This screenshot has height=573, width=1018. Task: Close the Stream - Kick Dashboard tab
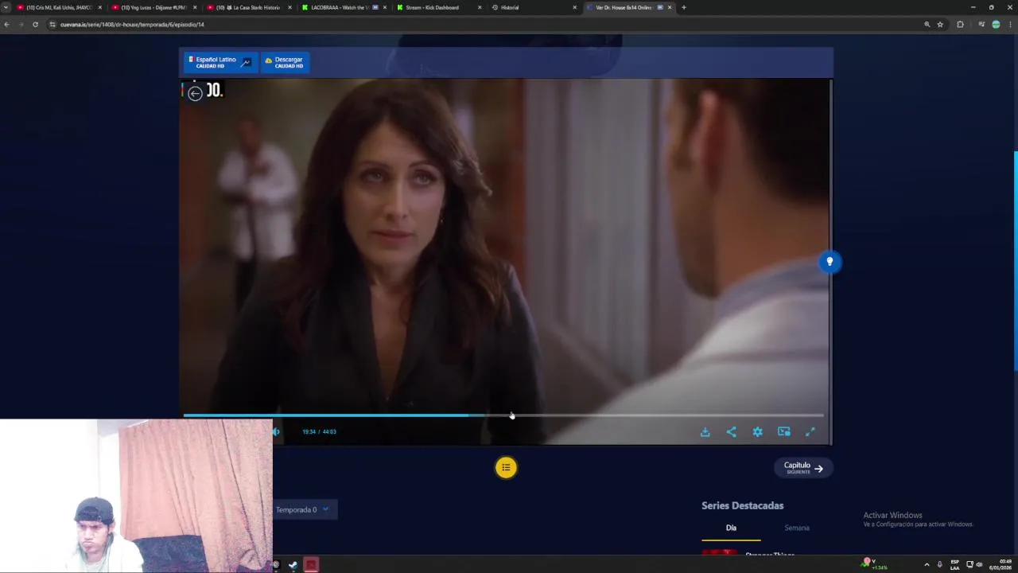[x=480, y=7]
